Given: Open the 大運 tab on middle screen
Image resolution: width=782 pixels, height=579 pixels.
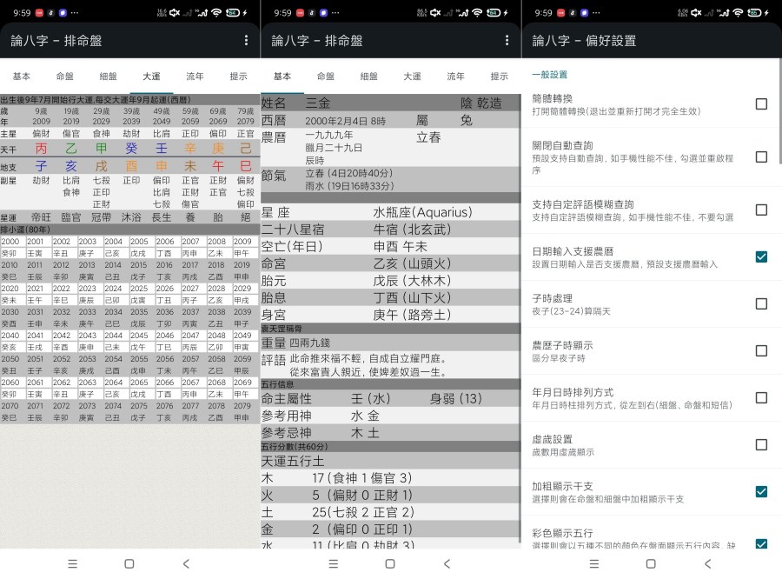Looking at the screenshot, I should (x=412, y=77).
